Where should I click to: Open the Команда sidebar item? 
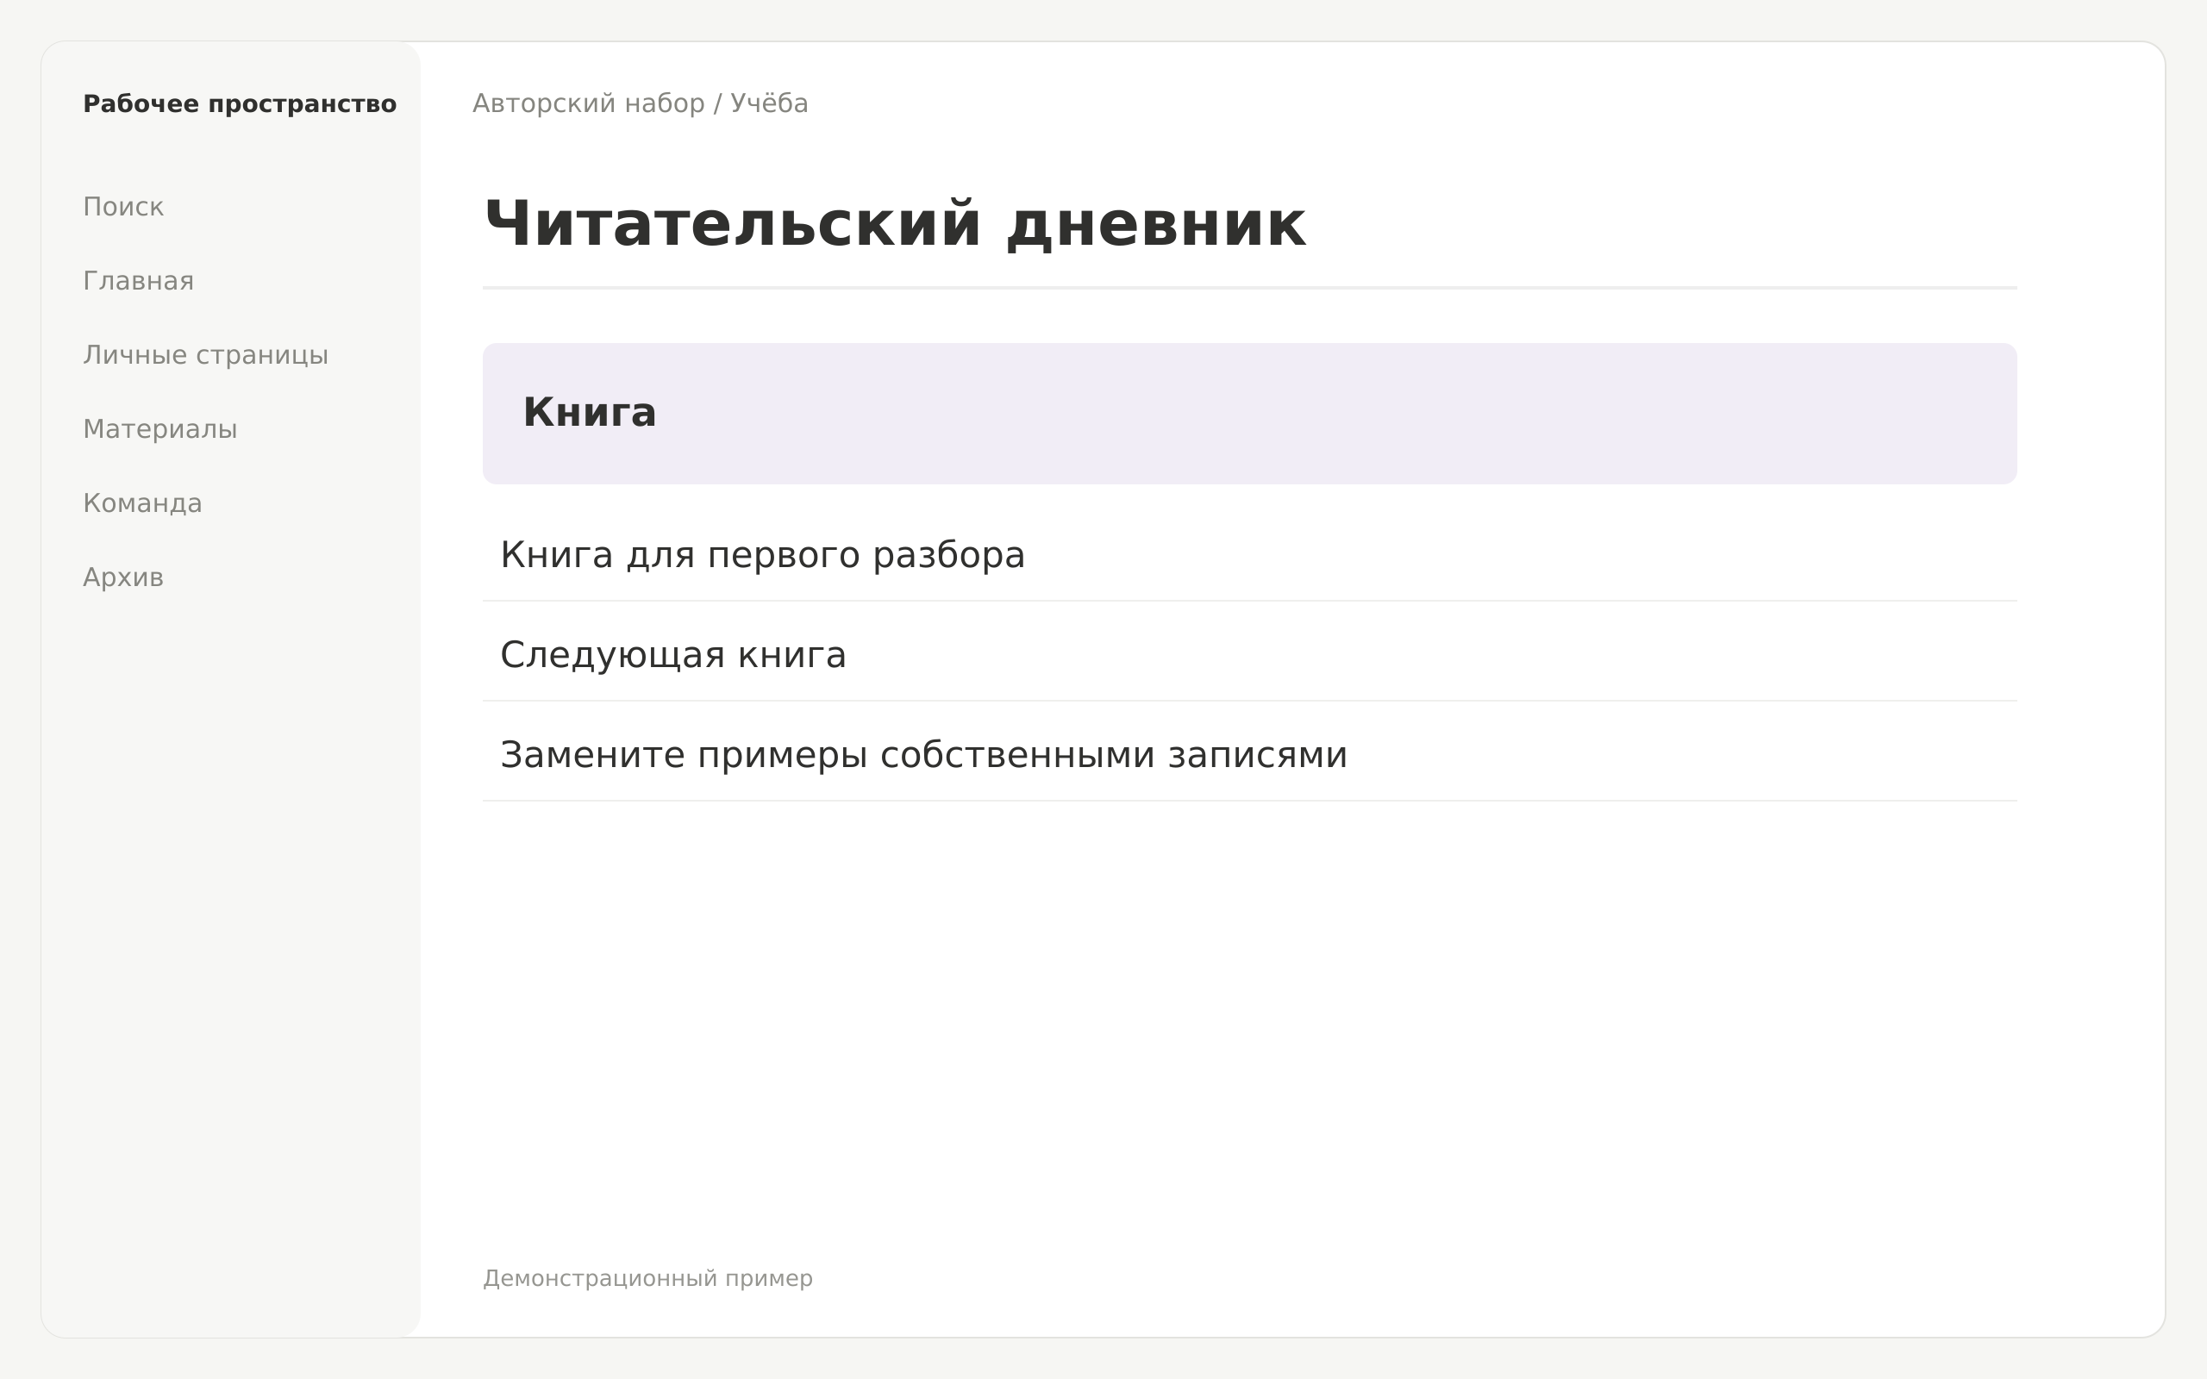[142, 503]
